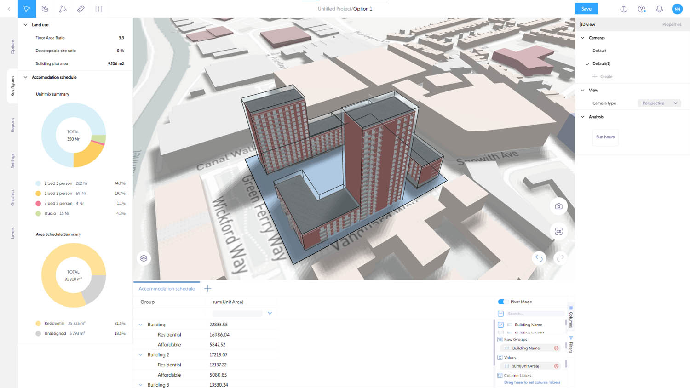Click the zoom-to-fit frame icon
This screenshot has width=690, height=388.
(558, 231)
